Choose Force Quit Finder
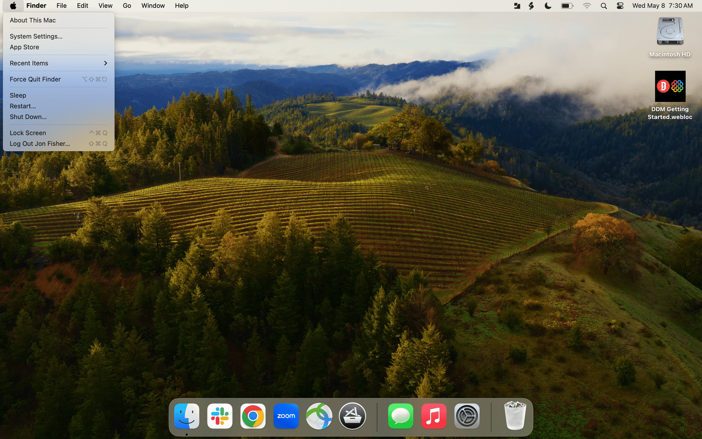This screenshot has height=439, width=702. (35, 79)
